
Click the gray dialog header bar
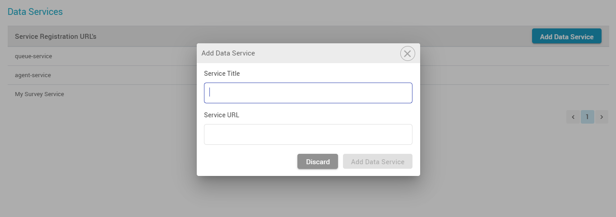pos(325,53)
